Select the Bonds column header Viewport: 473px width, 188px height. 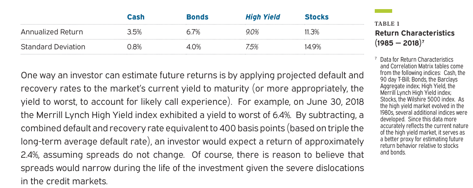(197, 17)
